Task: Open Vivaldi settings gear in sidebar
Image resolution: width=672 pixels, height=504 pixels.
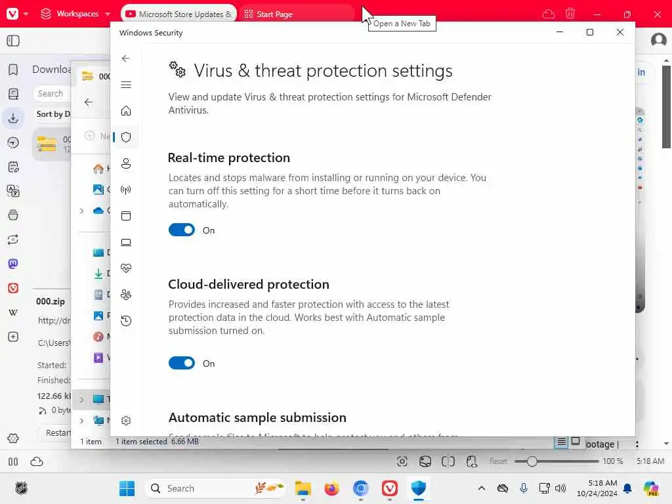Action: (x=13, y=438)
